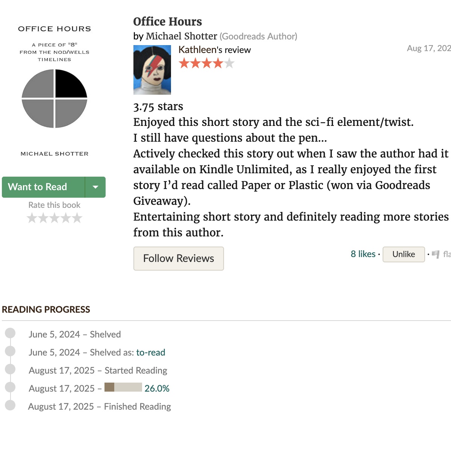
Task: Open the Want to Read shelf dropdown arrow
Action: (95, 187)
